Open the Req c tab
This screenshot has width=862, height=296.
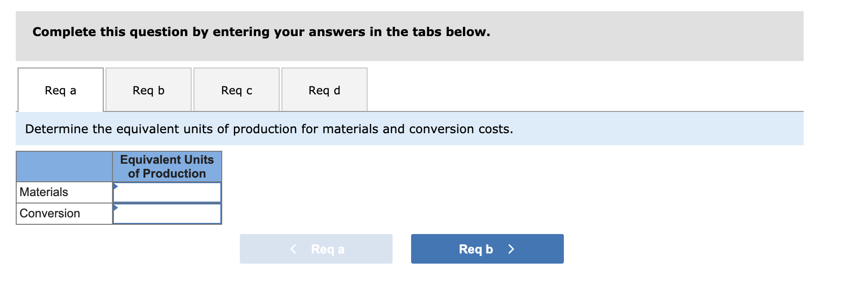click(x=236, y=90)
